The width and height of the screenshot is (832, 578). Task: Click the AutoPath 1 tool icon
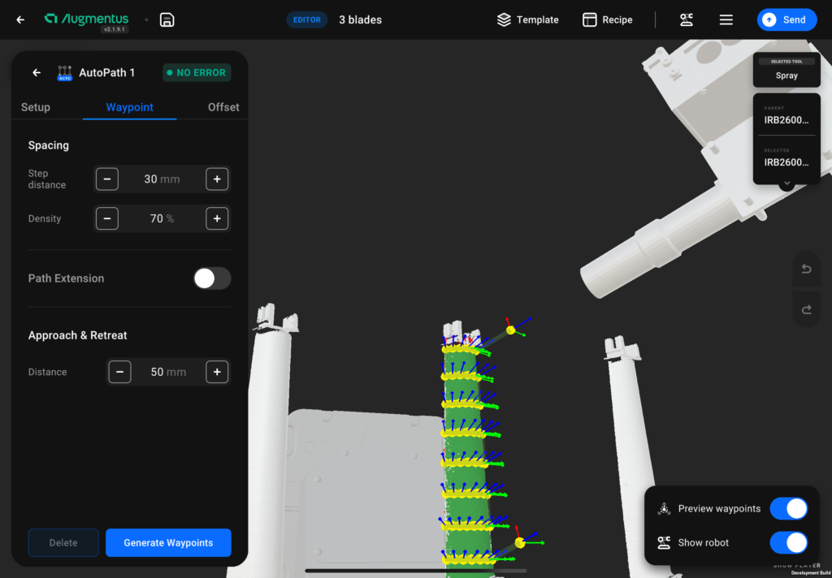64,72
